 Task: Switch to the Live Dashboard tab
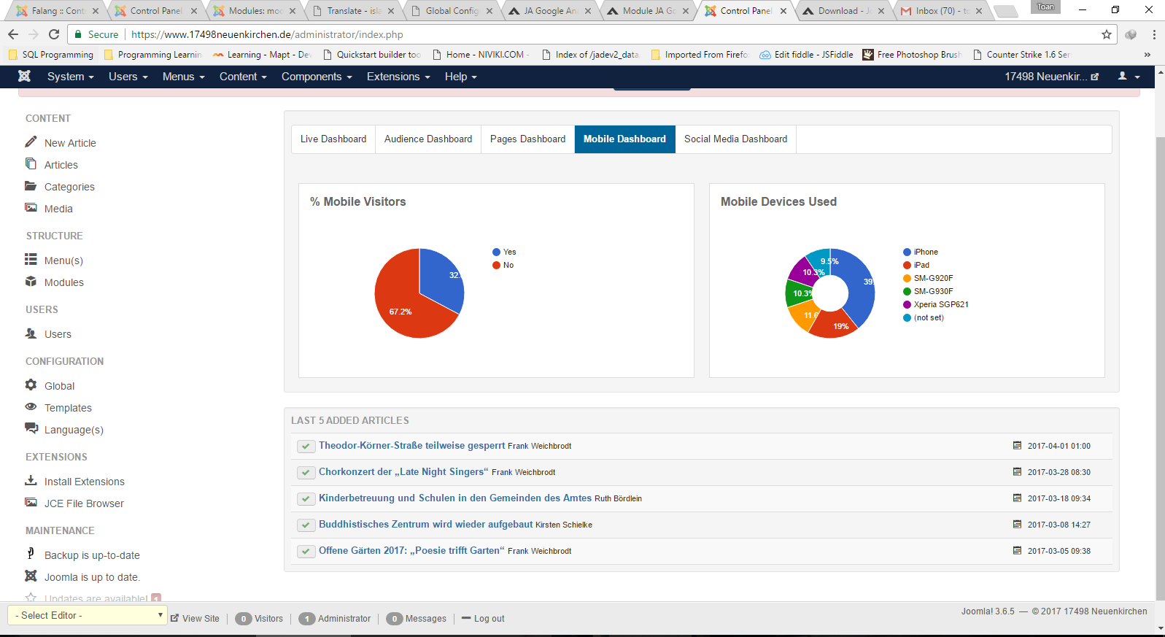click(x=333, y=139)
